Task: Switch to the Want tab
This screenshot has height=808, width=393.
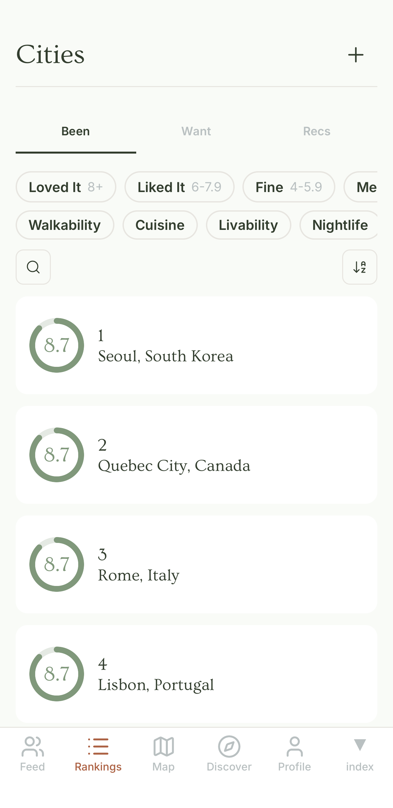Action: pos(196,131)
